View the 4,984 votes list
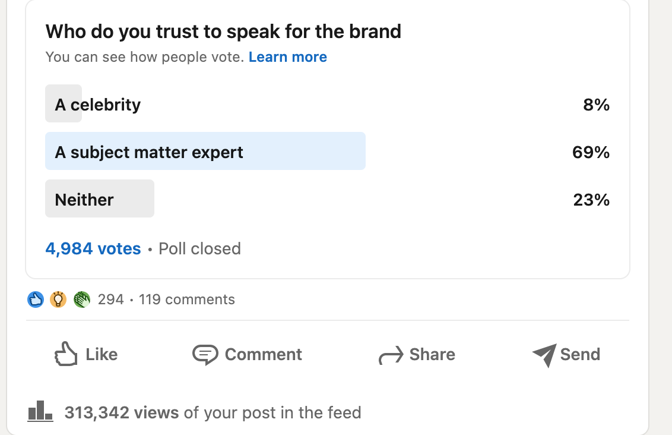The image size is (672, 435). (93, 248)
